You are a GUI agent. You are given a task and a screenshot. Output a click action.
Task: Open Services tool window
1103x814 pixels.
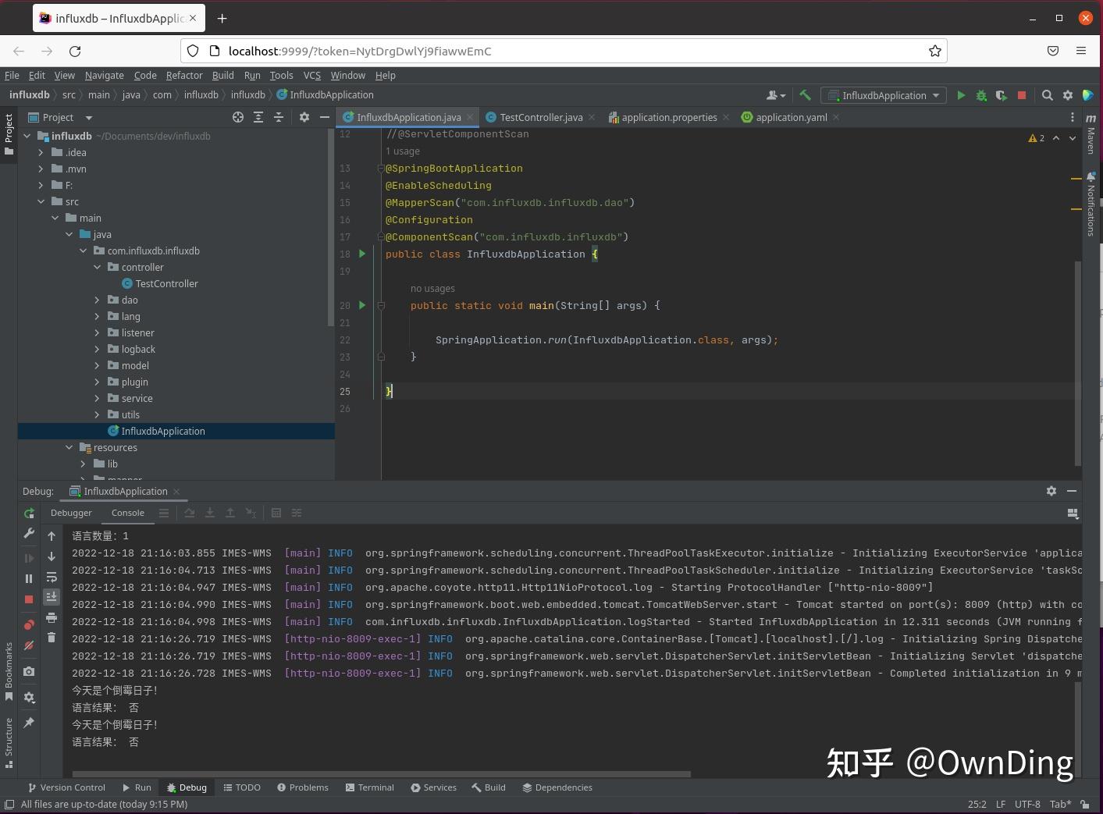(x=434, y=787)
